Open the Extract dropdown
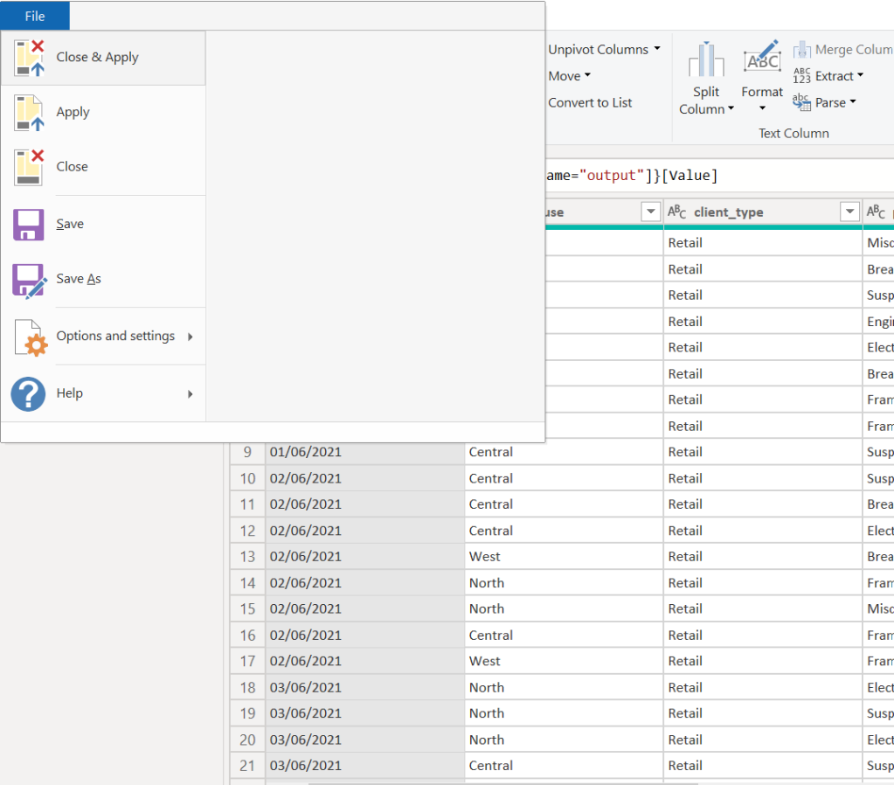 [x=839, y=76]
